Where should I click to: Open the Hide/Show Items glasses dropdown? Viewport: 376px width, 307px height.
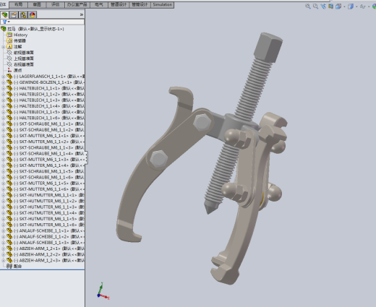click(364, 7)
